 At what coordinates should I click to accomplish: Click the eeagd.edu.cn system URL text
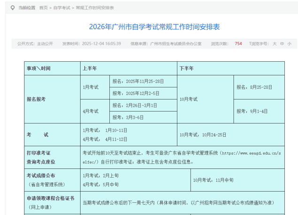pos(250,153)
